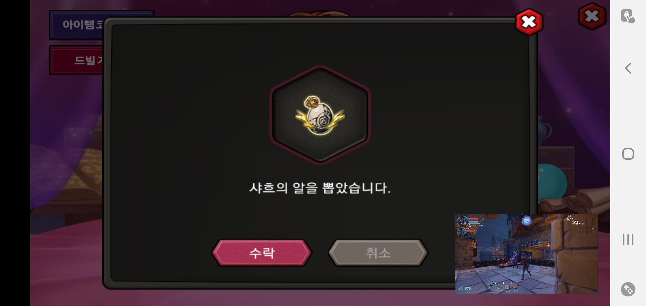Cancel the draw with 취소 button
This screenshot has height=306, width=646.
click(x=378, y=253)
